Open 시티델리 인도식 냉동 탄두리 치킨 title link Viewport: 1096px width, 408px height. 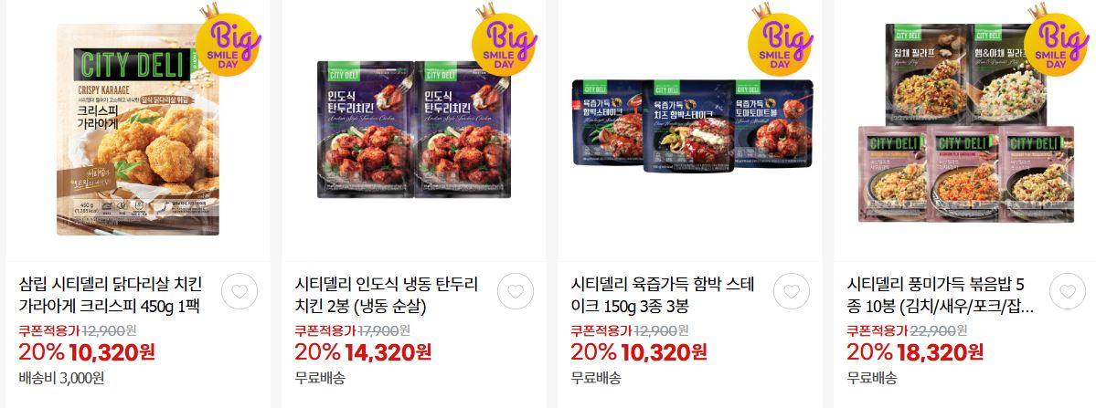[387, 295]
